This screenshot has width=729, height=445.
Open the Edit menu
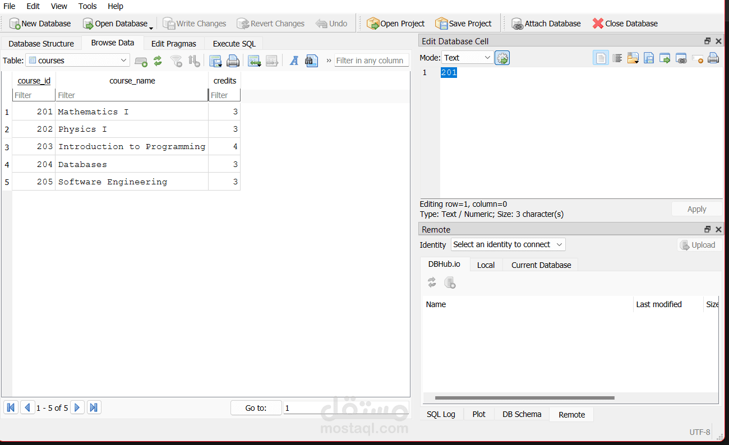(x=33, y=6)
